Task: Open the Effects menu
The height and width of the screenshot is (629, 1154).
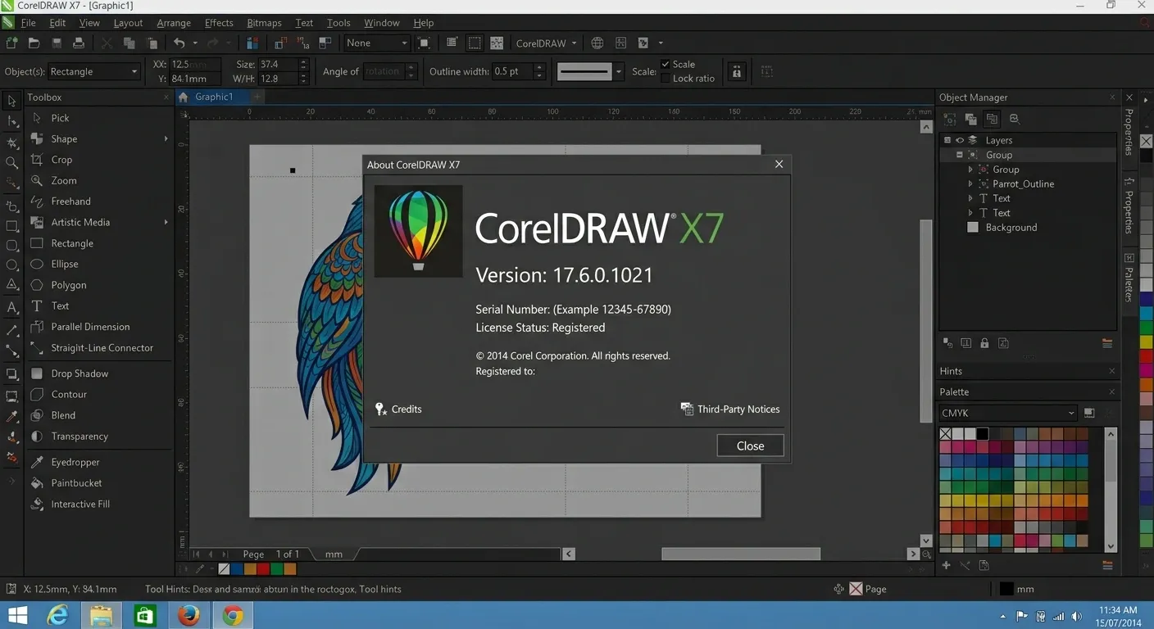Action: (x=219, y=23)
